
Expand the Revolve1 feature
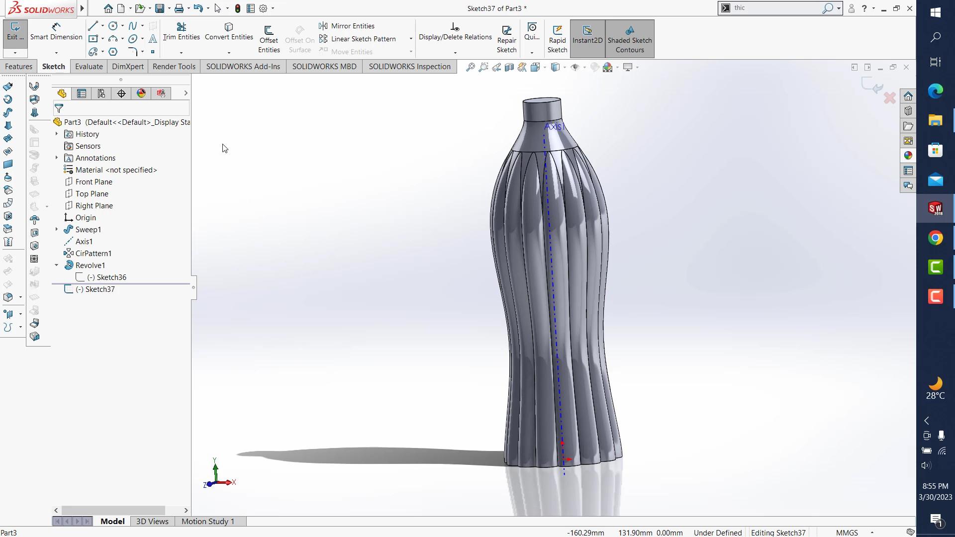point(56,265)
